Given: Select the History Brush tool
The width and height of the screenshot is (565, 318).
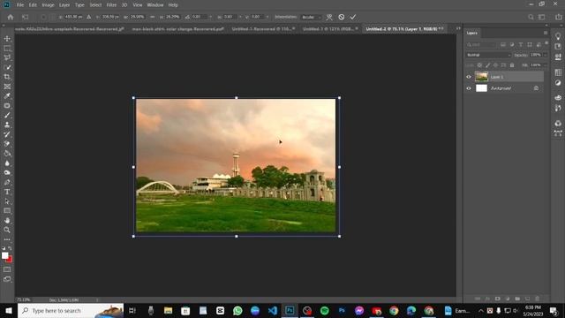Looking at the screenshot, I should tap(7, 134).
